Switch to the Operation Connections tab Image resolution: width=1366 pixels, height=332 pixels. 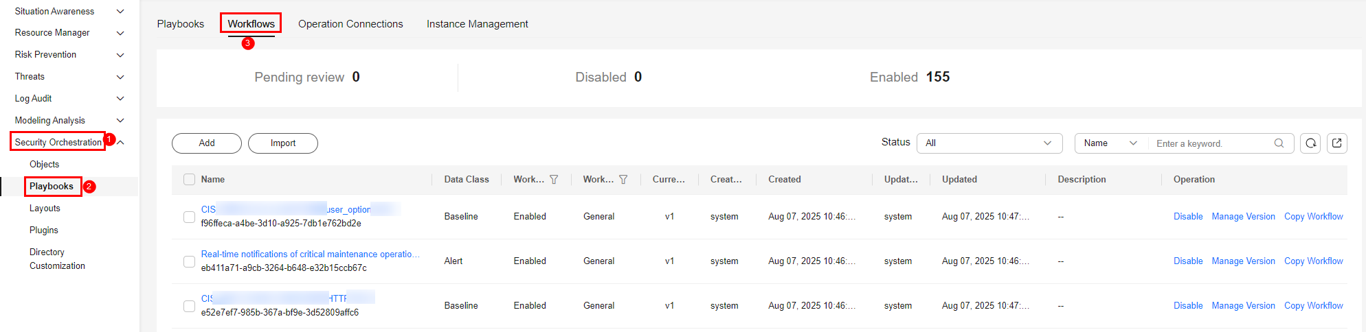pos(350,24)
